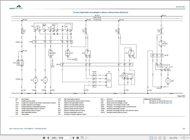Viewport: 190px width, 140px height.
Task: Click the M2 wiper motor block
Action: pos(109,80)
